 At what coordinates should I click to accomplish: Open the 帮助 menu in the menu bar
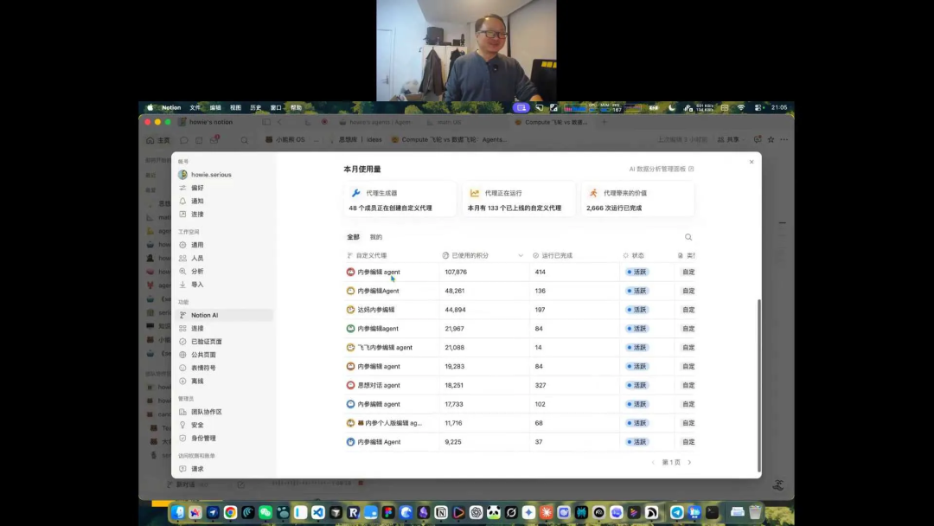pos(296,108)
